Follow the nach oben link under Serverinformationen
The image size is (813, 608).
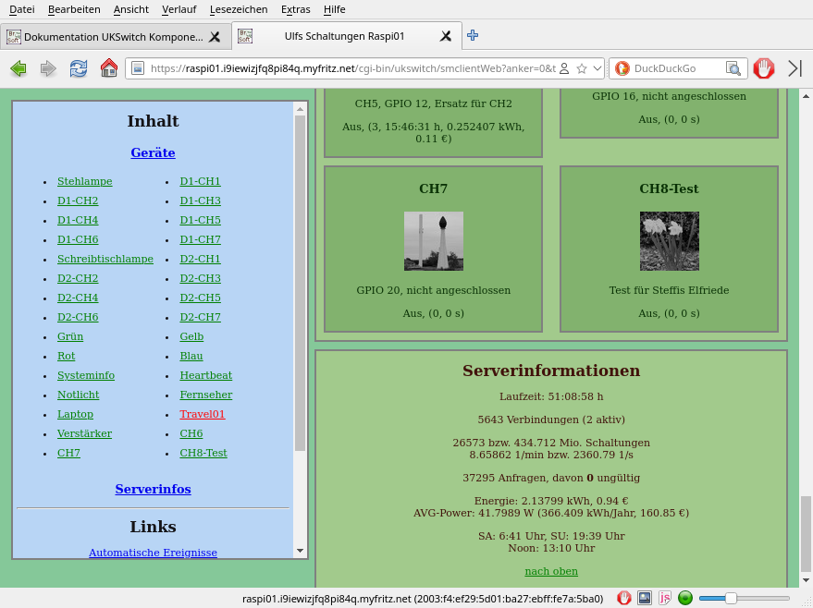(x=551, y=571)
